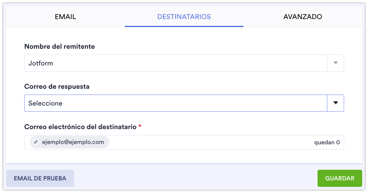
Task: Select the DESTINATARIOS tab
Action: coord(184,17)
